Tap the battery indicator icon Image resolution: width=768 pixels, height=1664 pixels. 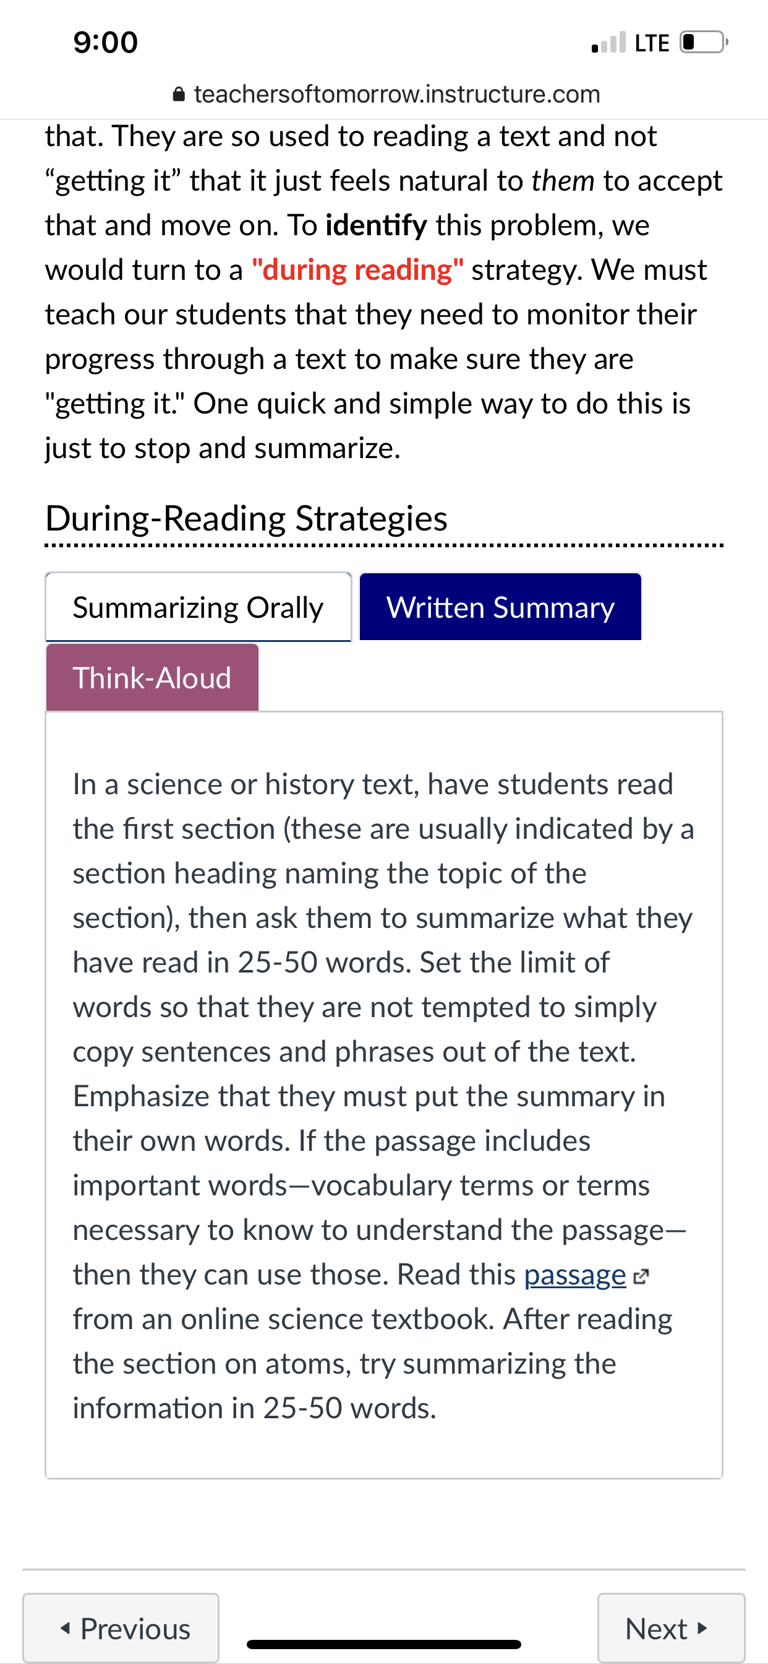pyautogui.click(x=704, y=42)
